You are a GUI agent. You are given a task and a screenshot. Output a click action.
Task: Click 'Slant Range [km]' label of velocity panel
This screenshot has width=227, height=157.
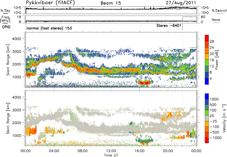(8, 118)
